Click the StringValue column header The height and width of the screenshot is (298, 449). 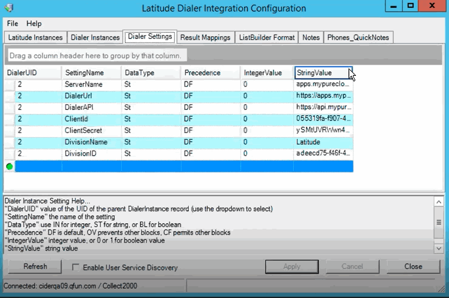click(323, 73)
